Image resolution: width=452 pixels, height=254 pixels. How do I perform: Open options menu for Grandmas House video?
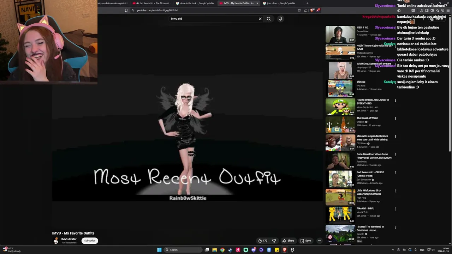(x=395, y=227)
